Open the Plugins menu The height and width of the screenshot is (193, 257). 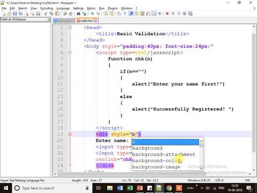pos(112,8)
